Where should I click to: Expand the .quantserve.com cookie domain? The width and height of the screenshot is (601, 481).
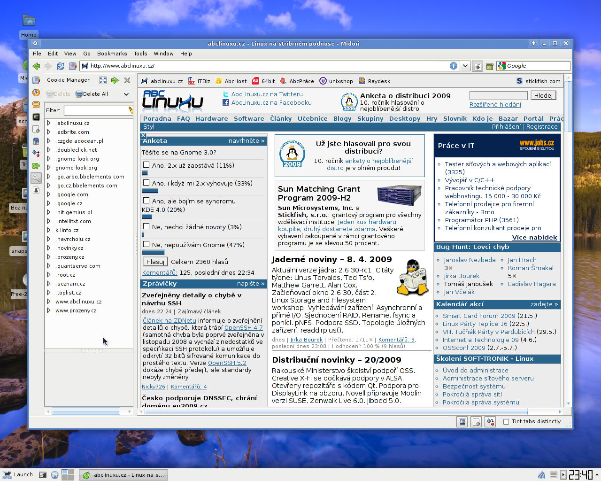(49, 266)
